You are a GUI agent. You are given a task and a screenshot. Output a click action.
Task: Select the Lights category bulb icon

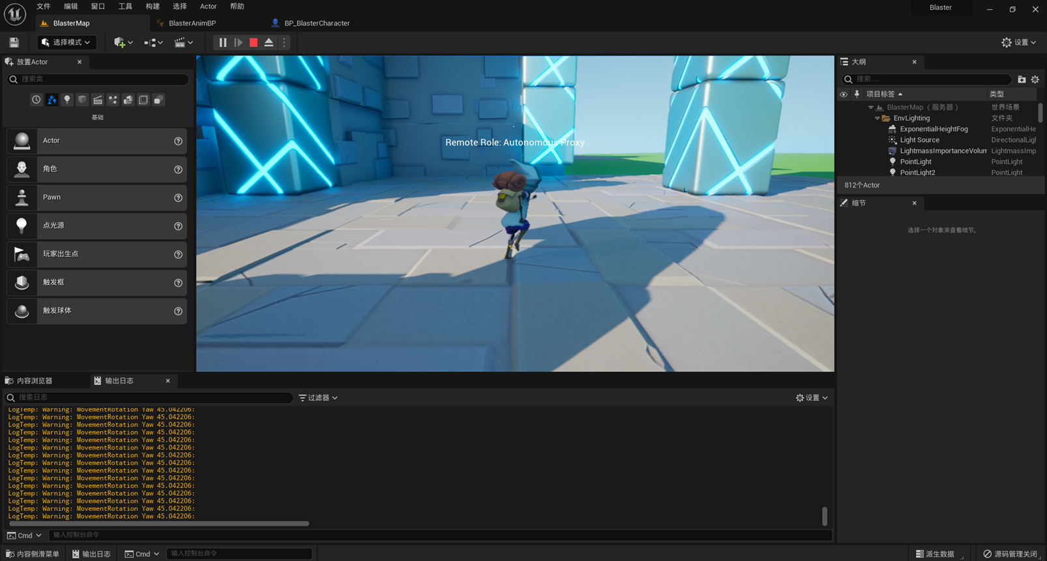[x=66, y=100]
